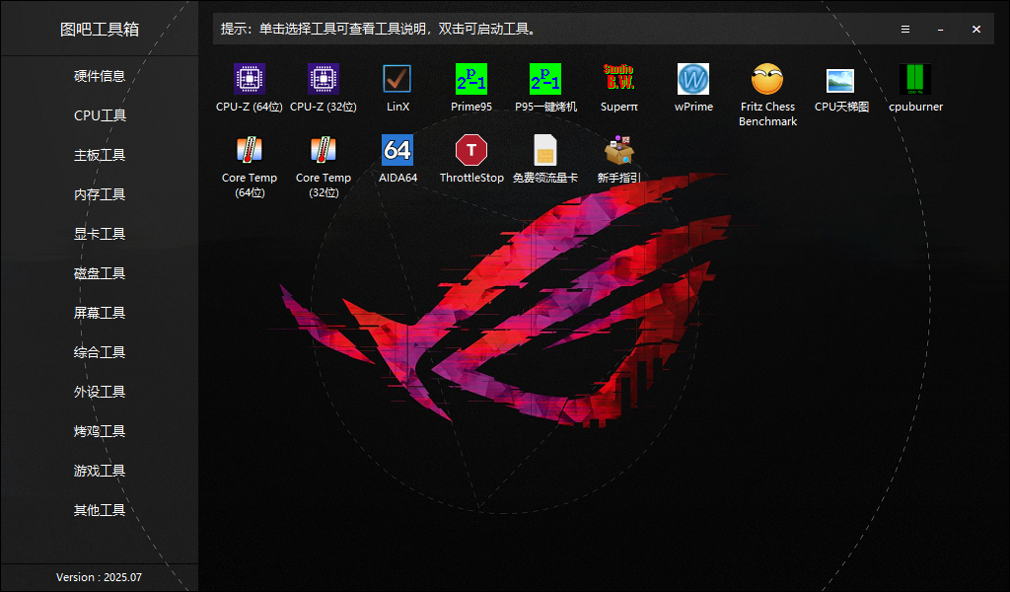Select the CPU-Z (32位) tool icon
Screen dimensions: 1010x592
(x=324, y=79)
